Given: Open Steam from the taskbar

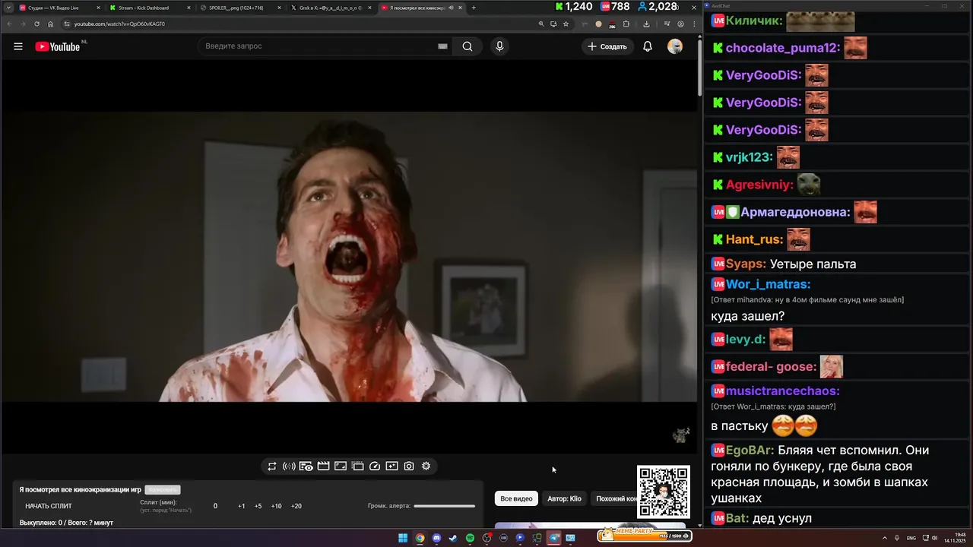Looking at the screenshot, I should [453, 538].
